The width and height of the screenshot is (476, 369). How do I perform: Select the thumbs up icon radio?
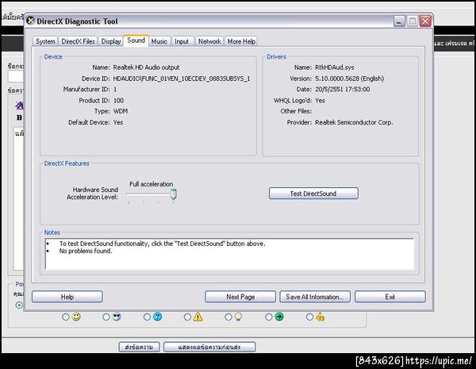(309, 317)
